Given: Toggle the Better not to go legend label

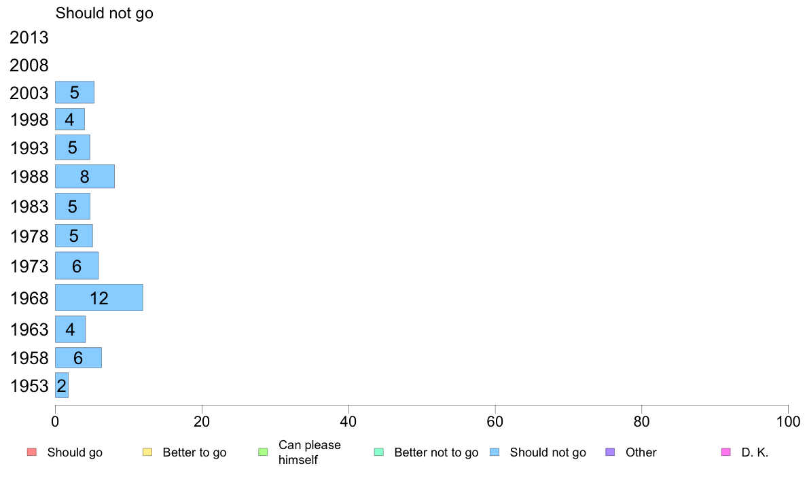Looking at the screenshot, I should 436,452.
